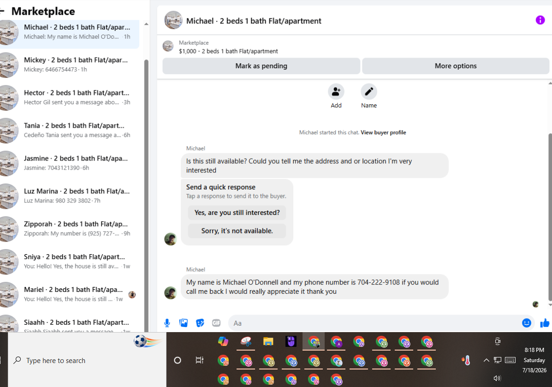
Task: Open Luz Marina's conversation
Action: click(70, 196)
